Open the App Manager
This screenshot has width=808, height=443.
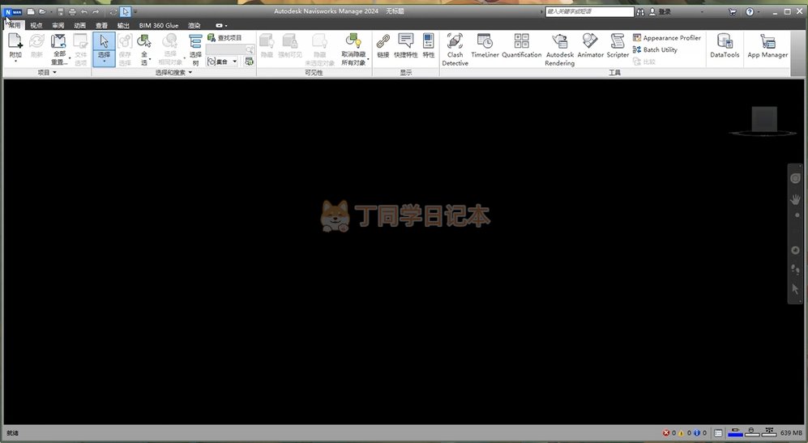coord(767,45)
